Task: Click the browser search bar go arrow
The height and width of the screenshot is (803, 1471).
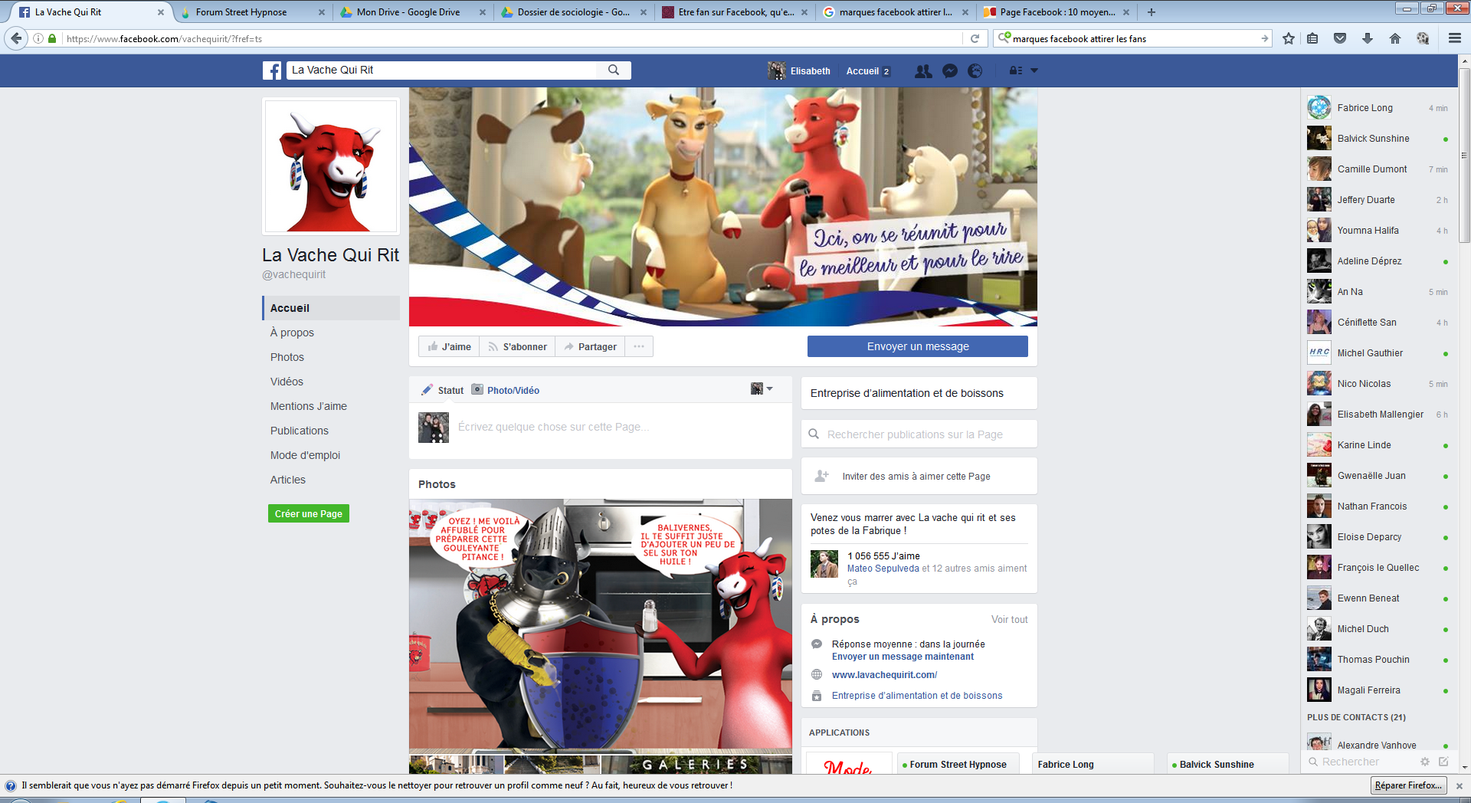Action: click(1264, 38)
